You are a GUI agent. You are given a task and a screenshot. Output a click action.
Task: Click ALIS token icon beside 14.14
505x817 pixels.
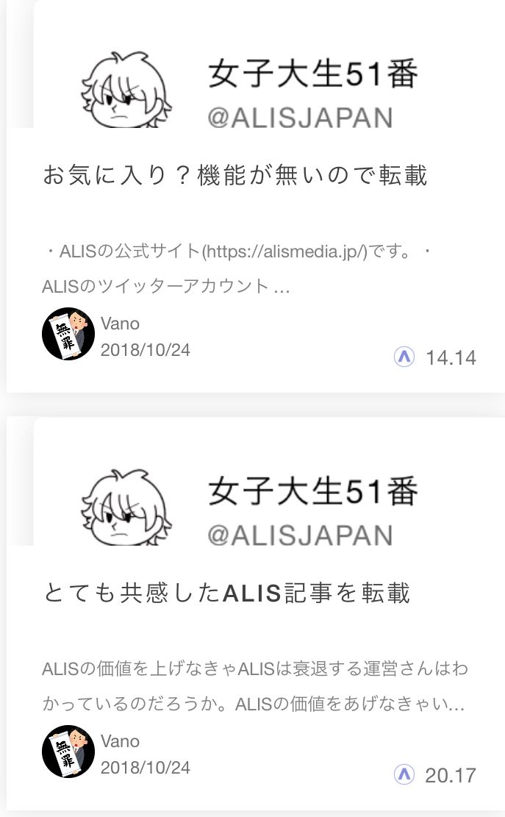point(404,357)
